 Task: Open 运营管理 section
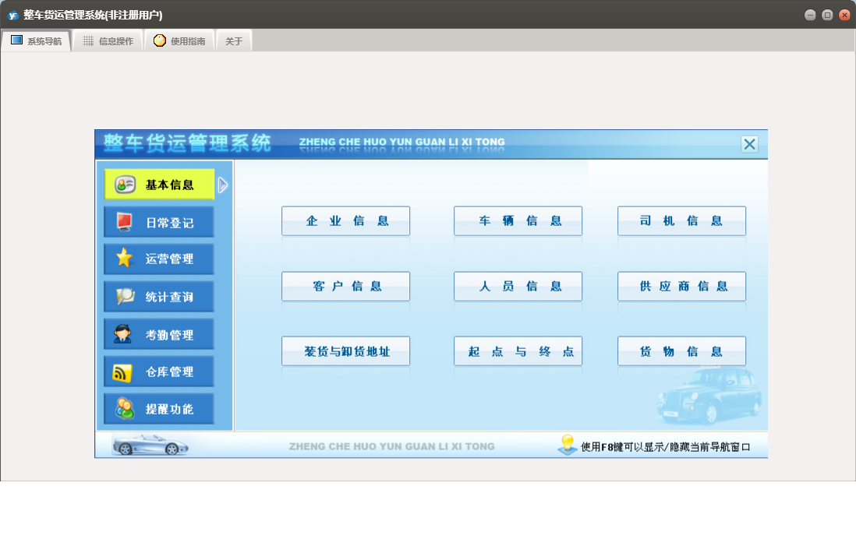click(159, 259)
